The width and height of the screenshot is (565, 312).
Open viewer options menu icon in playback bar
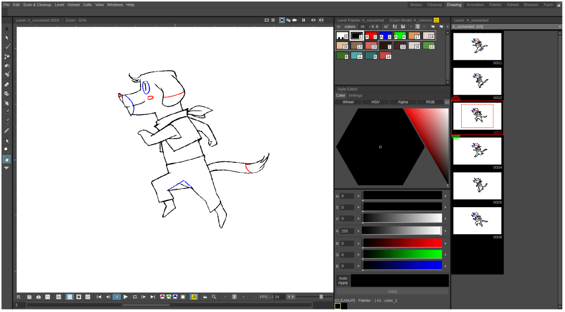(x=18, y=297)
